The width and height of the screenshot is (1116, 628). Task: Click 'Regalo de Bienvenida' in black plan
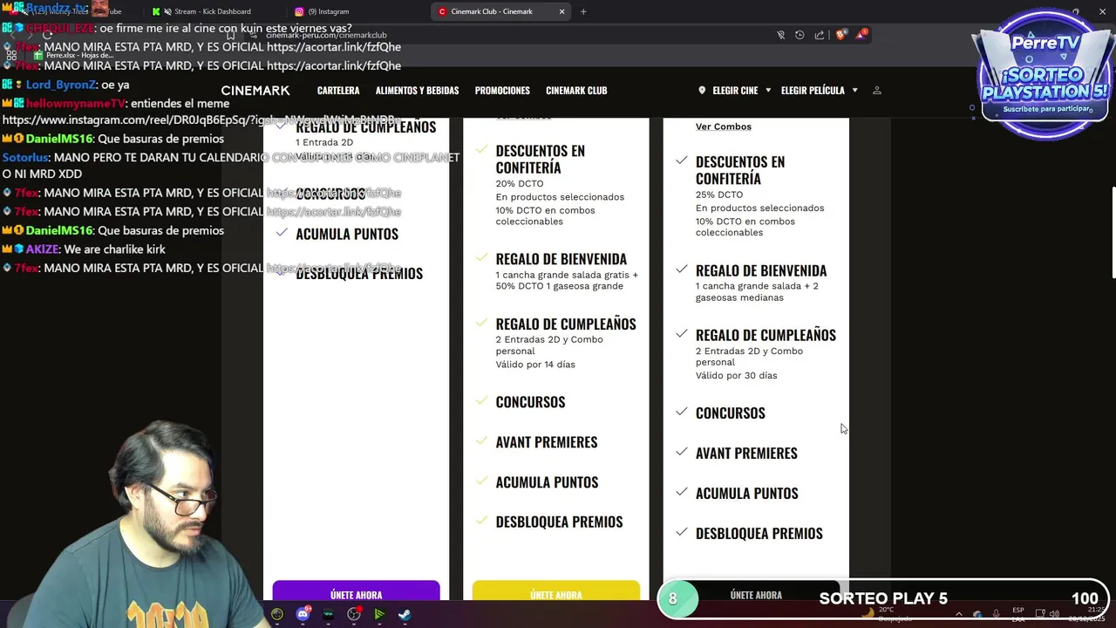[x=761, y=270]
